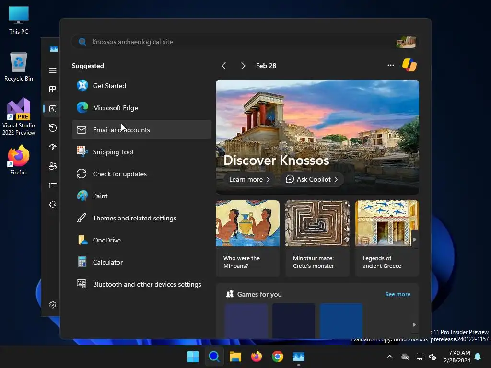Open the notifications bell
Image resolution: width=491 pixels, height=368 pixels.
pos(478,356)
